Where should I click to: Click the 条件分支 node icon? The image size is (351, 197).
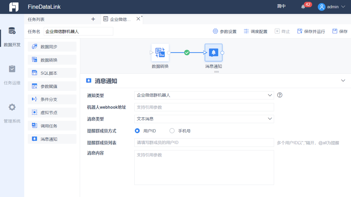click(34, 99)
